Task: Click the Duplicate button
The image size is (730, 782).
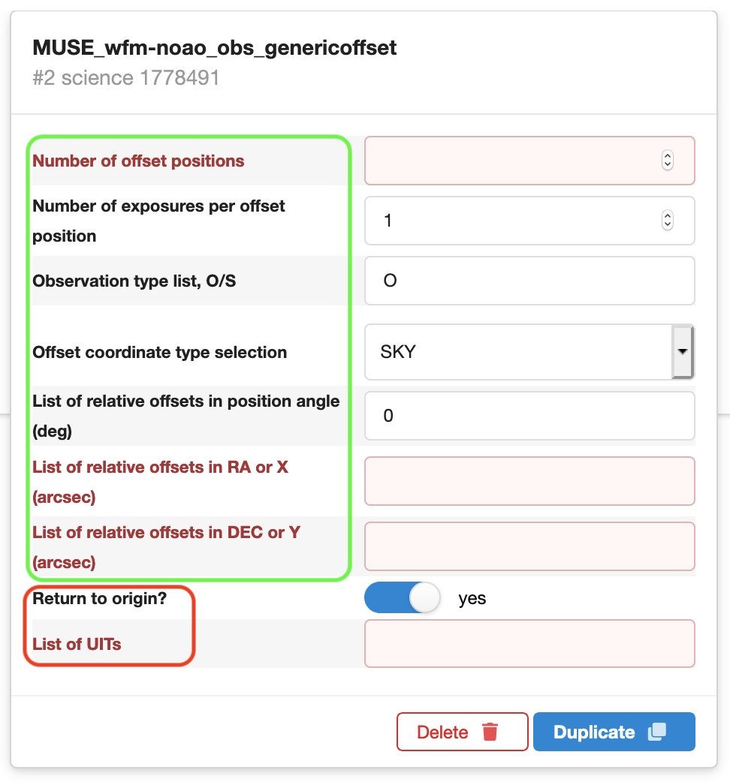Action: [x=614, y=732]
